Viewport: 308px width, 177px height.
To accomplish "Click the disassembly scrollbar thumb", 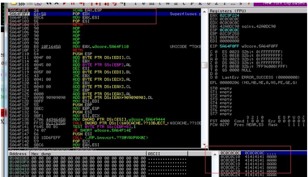I will coord(204,65).
